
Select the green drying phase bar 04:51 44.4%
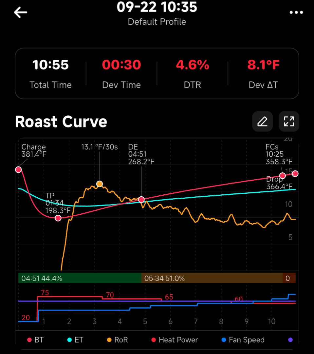click(80, 278)
